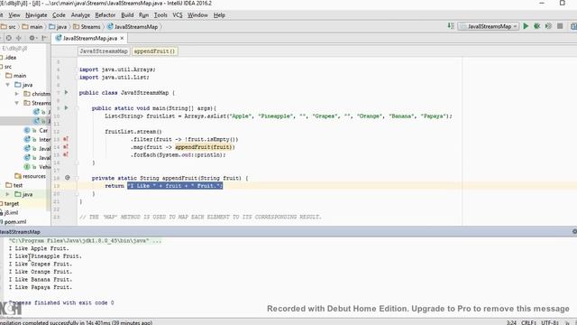Open the Project panel gear settings

32,38
